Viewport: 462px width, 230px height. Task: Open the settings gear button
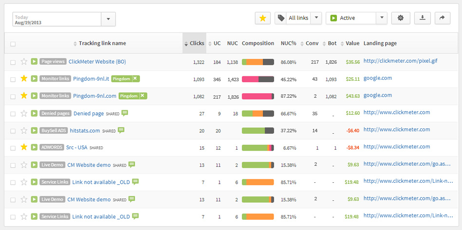pyautogui.click(x=401, y=18)
